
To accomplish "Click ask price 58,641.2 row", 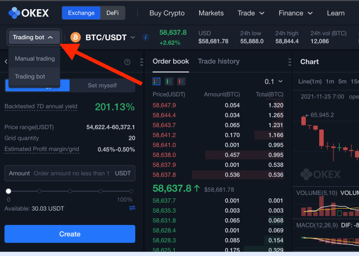I will tap(218, 135).
